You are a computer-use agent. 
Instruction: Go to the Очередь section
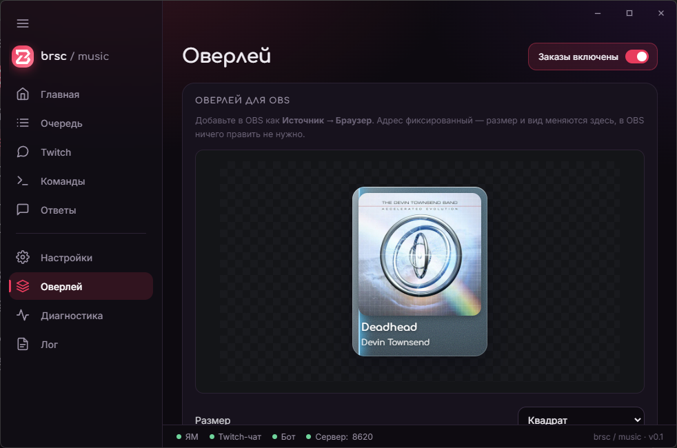[x=81, y=123]
